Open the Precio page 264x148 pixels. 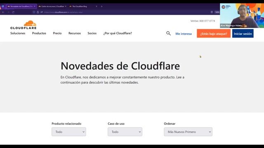click(57, 33)
